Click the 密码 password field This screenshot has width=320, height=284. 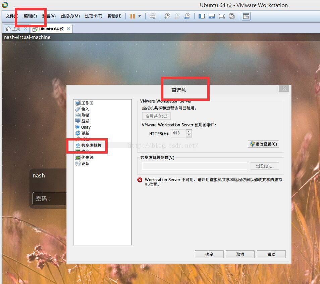(x=50, y=199)
